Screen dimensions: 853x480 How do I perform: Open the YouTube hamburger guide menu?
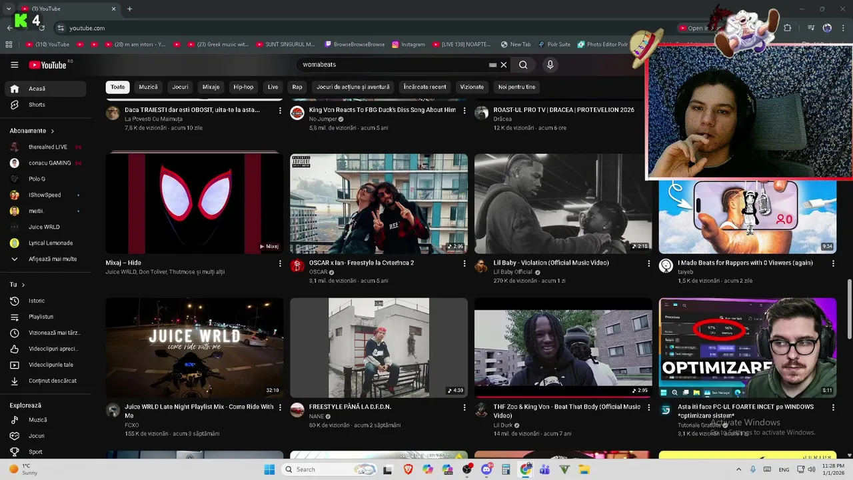15,65
